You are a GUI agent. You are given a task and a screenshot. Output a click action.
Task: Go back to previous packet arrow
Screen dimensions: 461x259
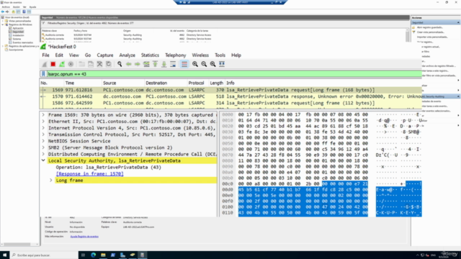[128, 64]
